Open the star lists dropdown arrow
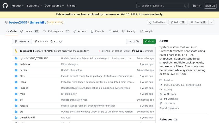 (211, 22)
